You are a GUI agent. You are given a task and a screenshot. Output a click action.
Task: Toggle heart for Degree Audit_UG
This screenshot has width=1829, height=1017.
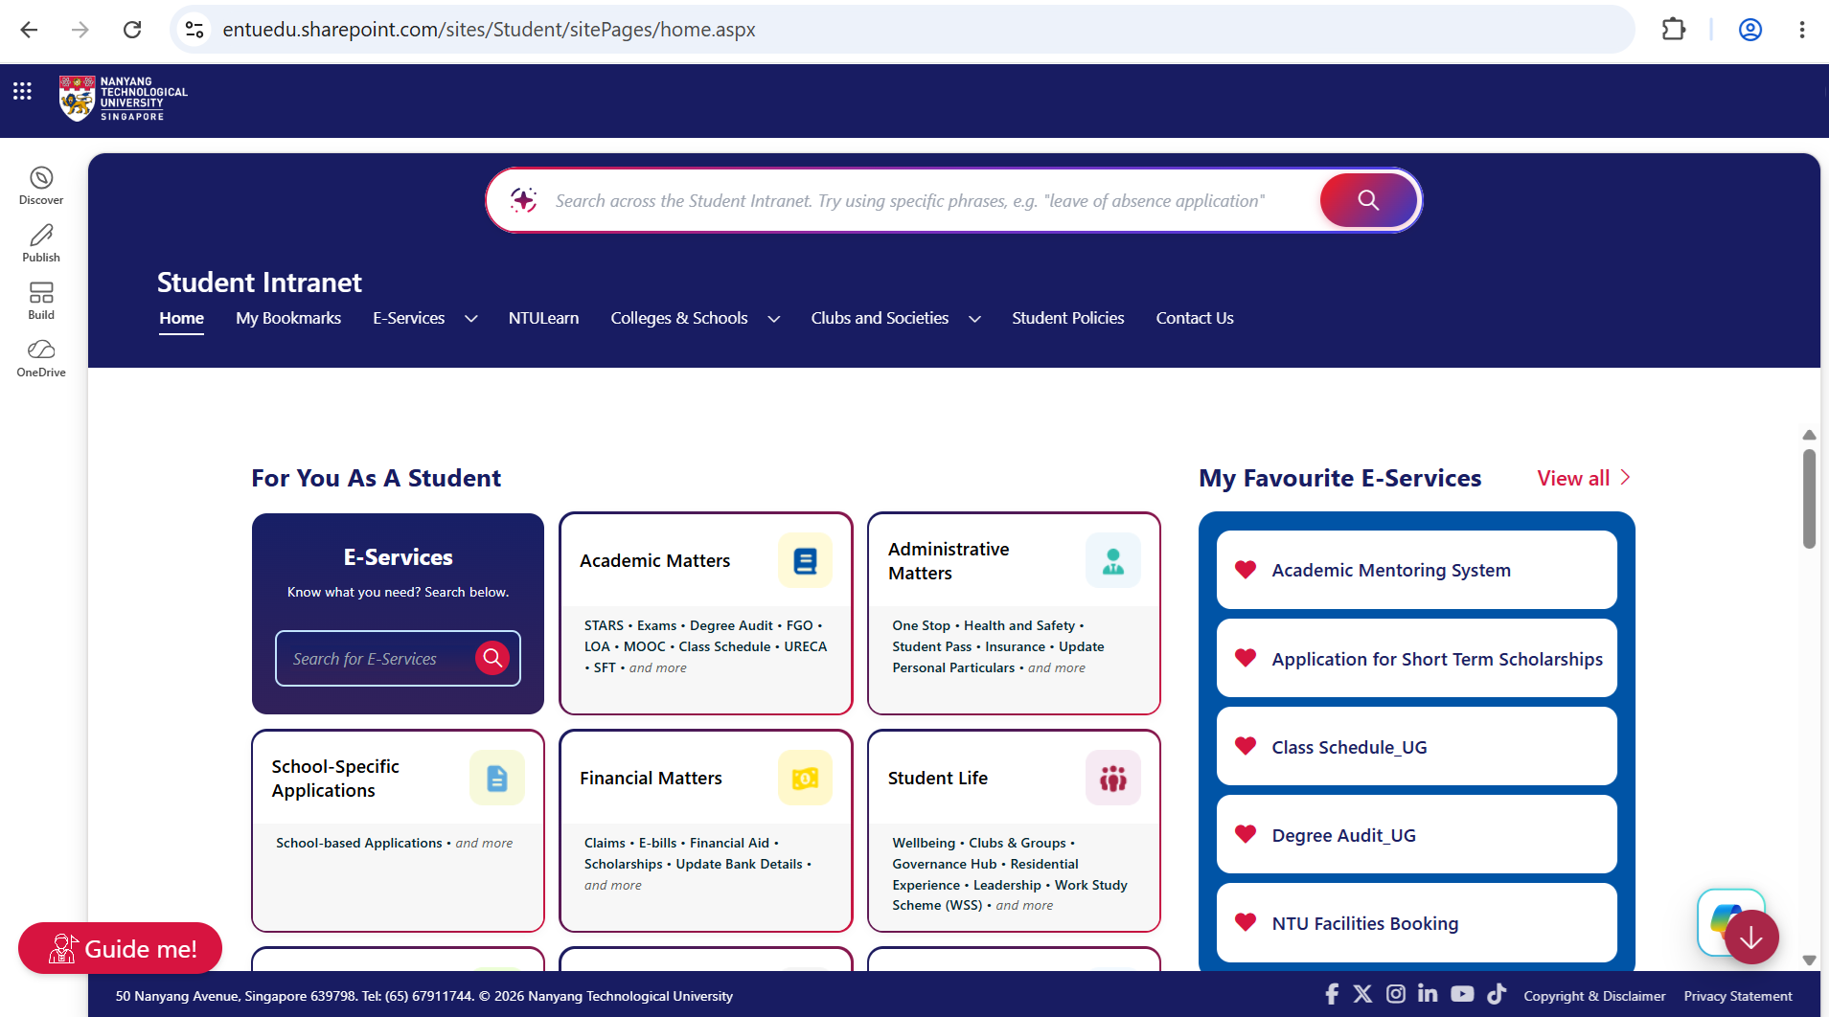pyautogui.click(x=1246, y=833)
